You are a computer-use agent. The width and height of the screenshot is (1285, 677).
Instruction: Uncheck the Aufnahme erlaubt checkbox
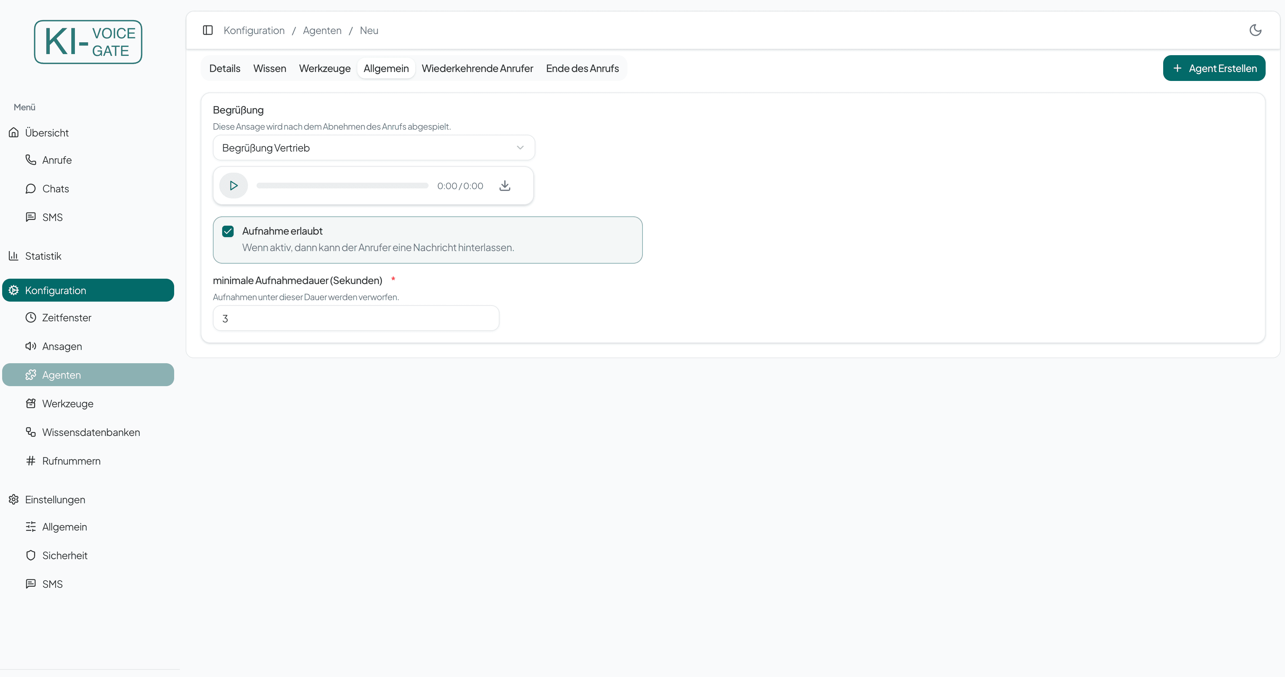pos(228,231)
